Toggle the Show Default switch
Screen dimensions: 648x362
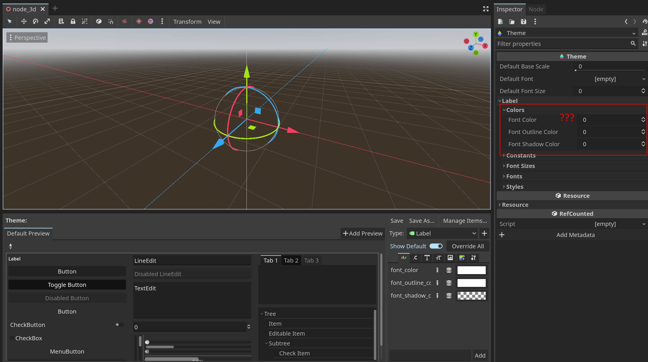pos(436,246)
